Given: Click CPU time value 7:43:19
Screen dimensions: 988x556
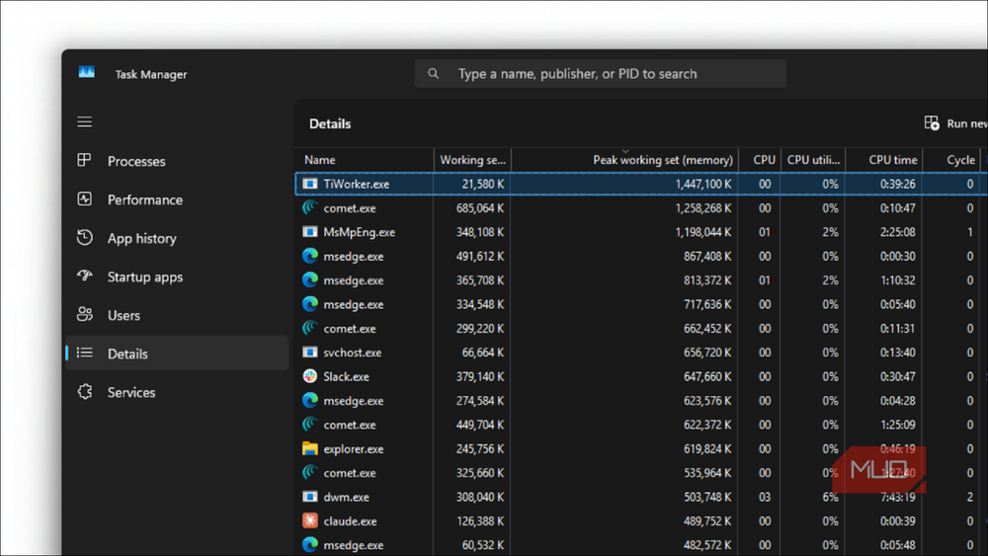Looking at the screenshot, I should 897,497.
